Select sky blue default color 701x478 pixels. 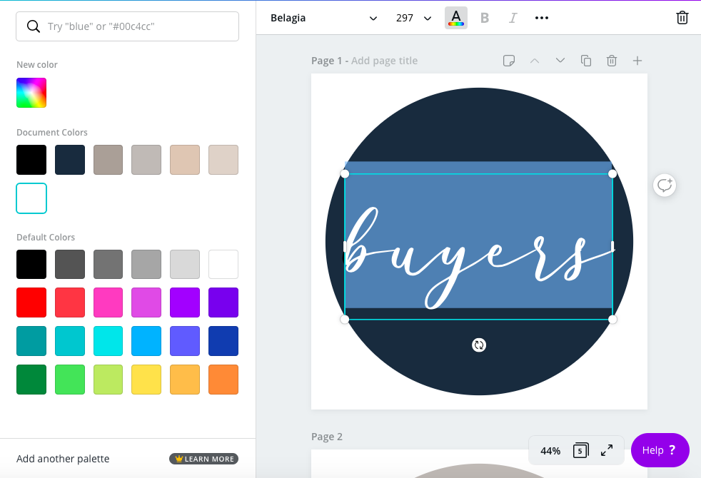[x=146, y=341]
